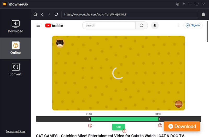Viewport: 209px width, 137px height.
Task: Switch to the Online tab
Action: point(15,48)
